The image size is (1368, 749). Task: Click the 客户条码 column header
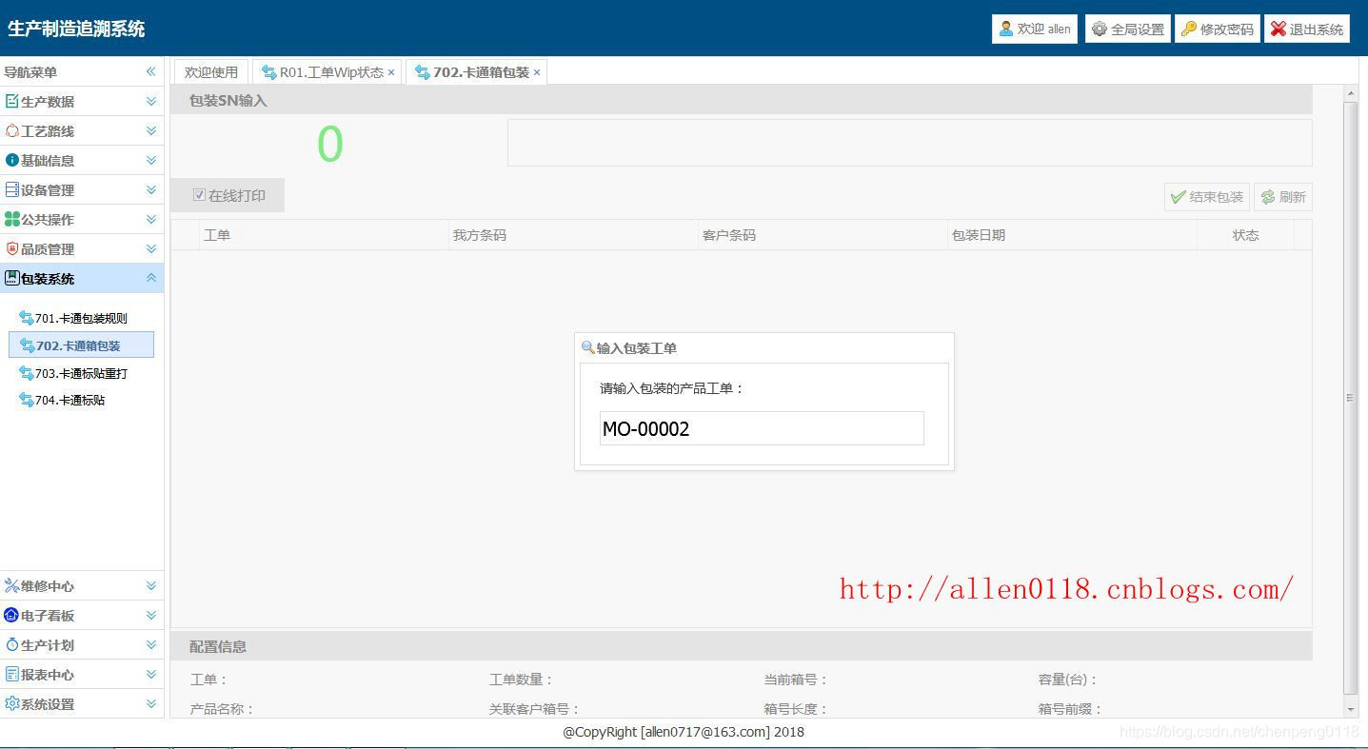click(823, 235)
